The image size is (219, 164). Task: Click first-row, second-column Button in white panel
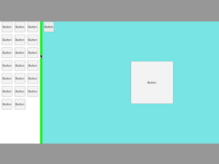pyautogui.click(x=20, y=27)
